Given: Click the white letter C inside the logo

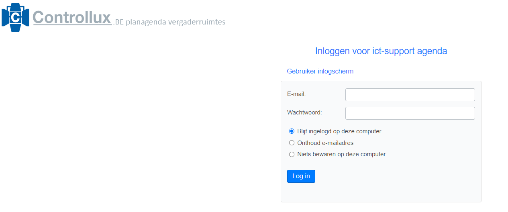Looking at the screenshot, I should click(x=16, y=18).
